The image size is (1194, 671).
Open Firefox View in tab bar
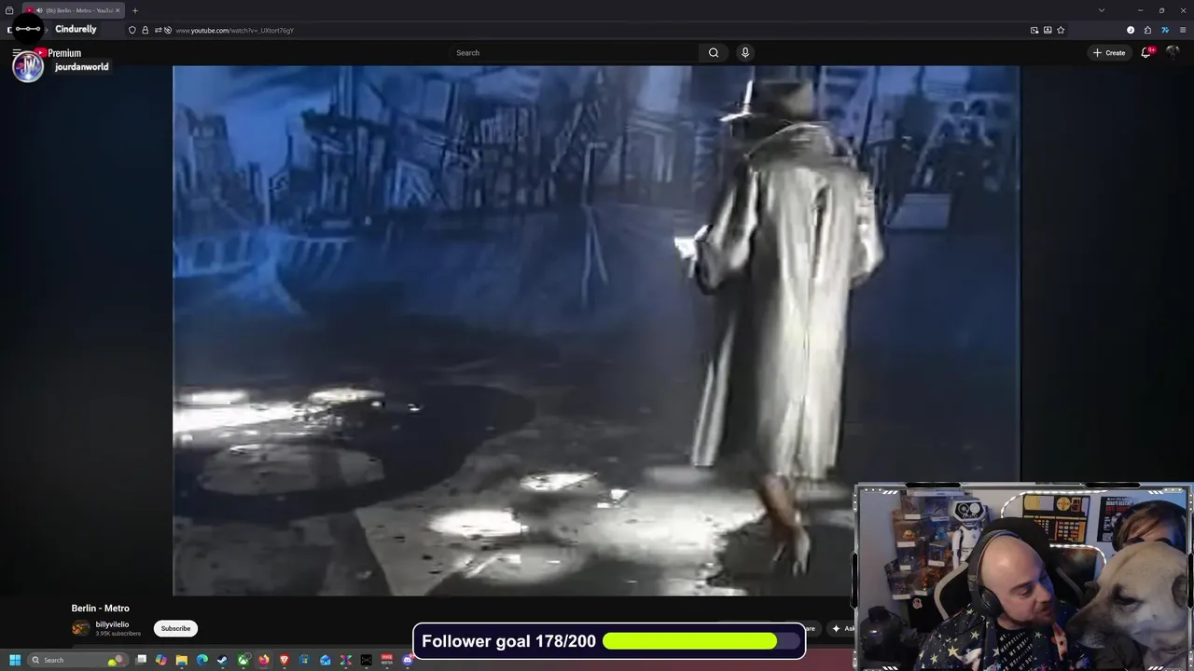[9, 10]
